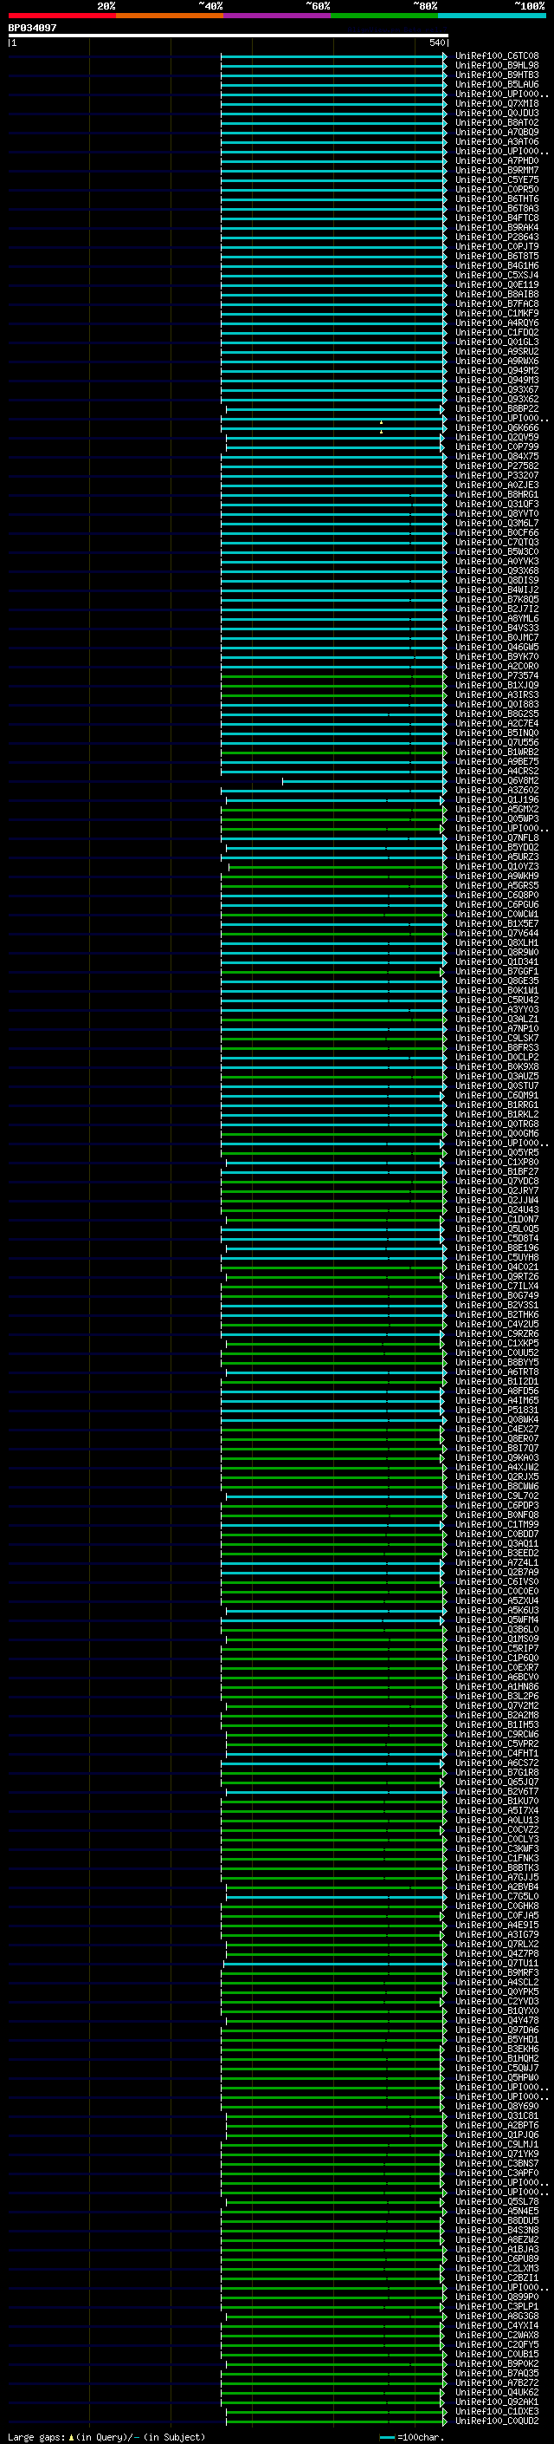
Task: Select label UniRef100_P33207
Action: (496, 475)
